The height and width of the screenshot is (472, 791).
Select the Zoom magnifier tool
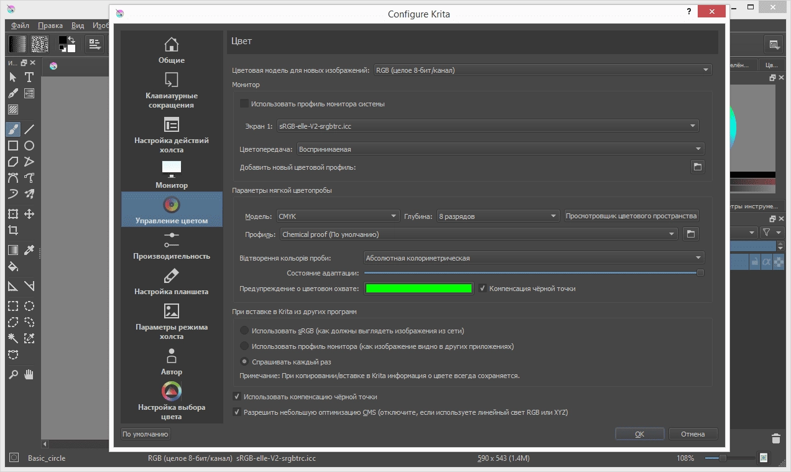coord(12,374)
